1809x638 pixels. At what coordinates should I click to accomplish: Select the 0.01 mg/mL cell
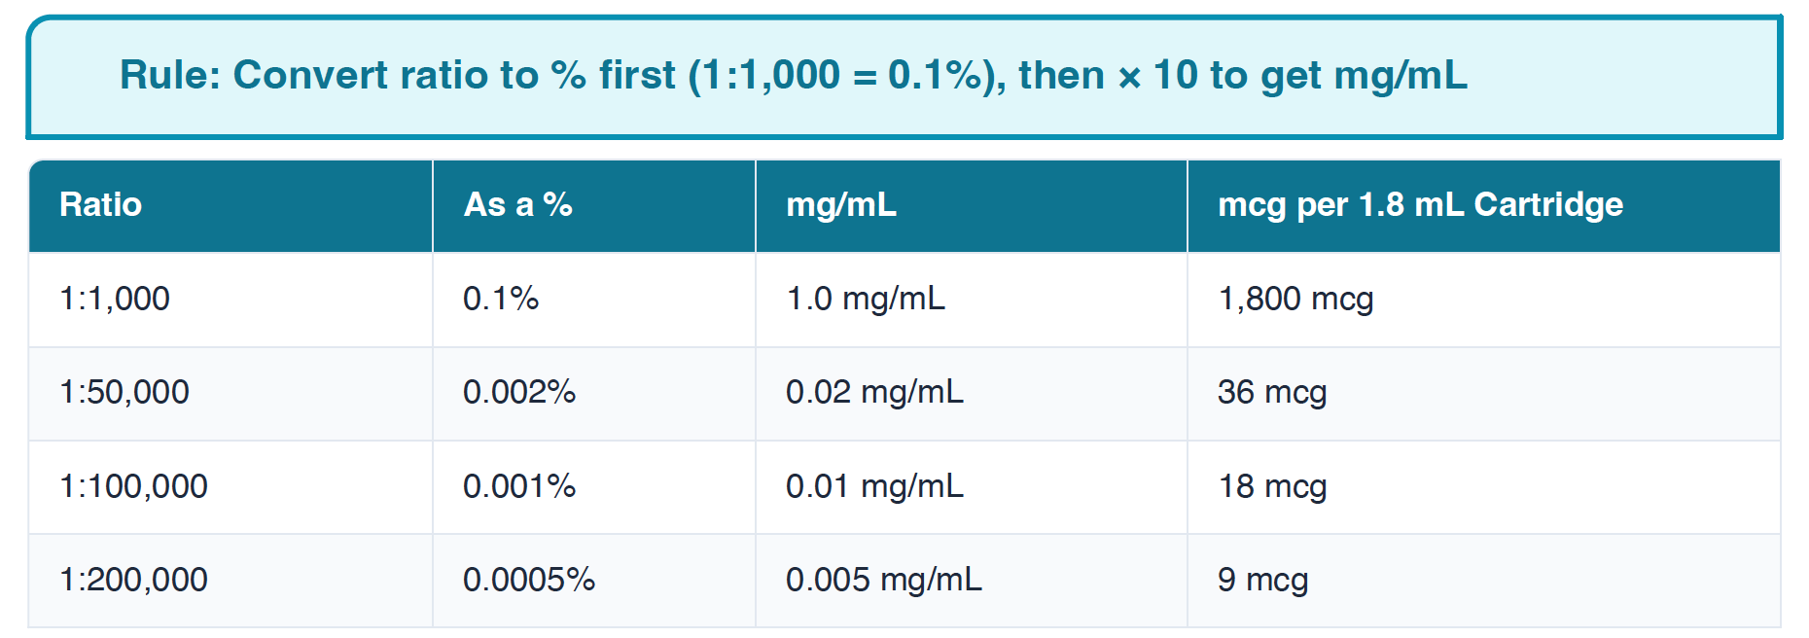coord(874,486)
